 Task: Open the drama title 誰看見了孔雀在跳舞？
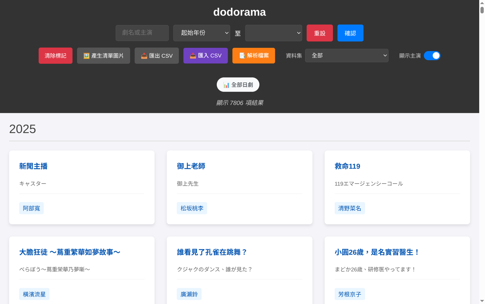pos(212,252)
